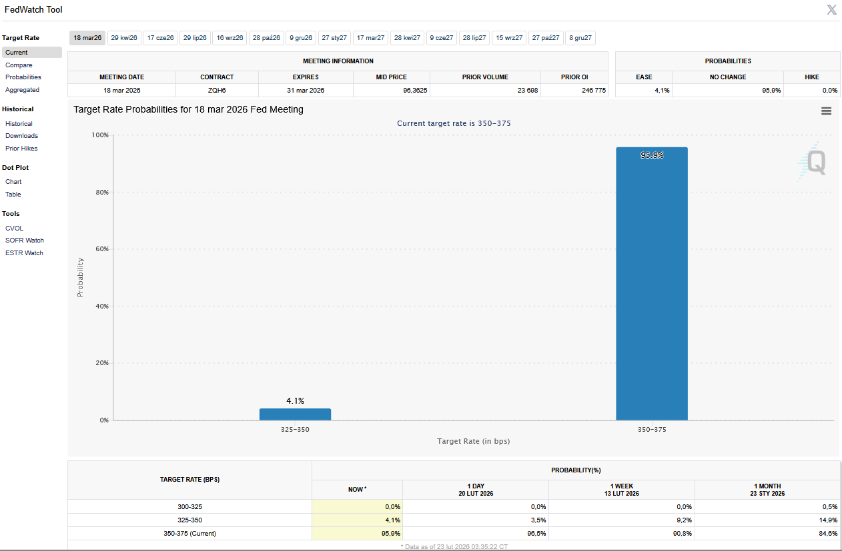Open the Downloads sidebar link
Screen dimensions: 842x551
coord(21,136)
